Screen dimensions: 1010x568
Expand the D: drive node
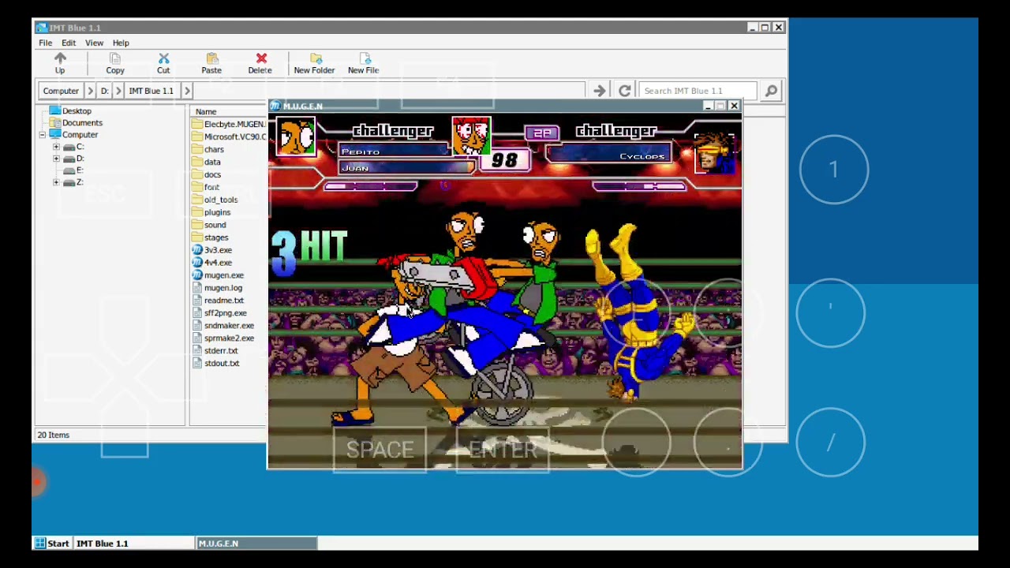click(56, 159)
